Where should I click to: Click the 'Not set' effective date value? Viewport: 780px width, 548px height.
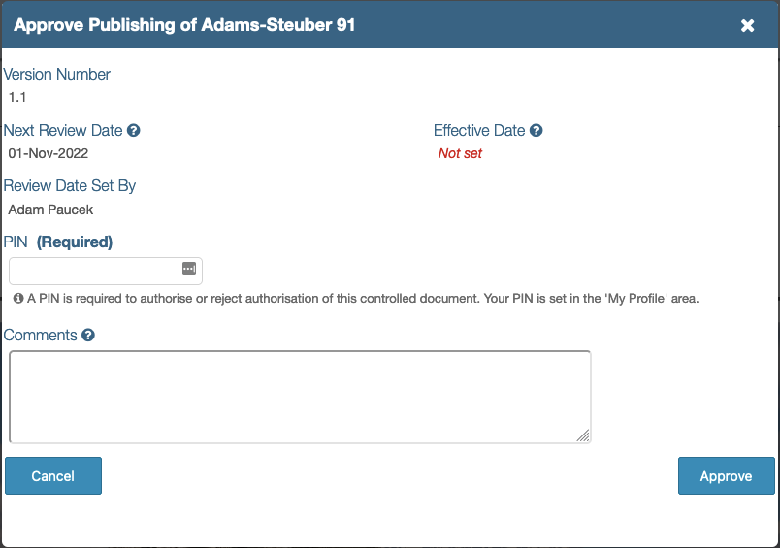[x=460, y=153]
